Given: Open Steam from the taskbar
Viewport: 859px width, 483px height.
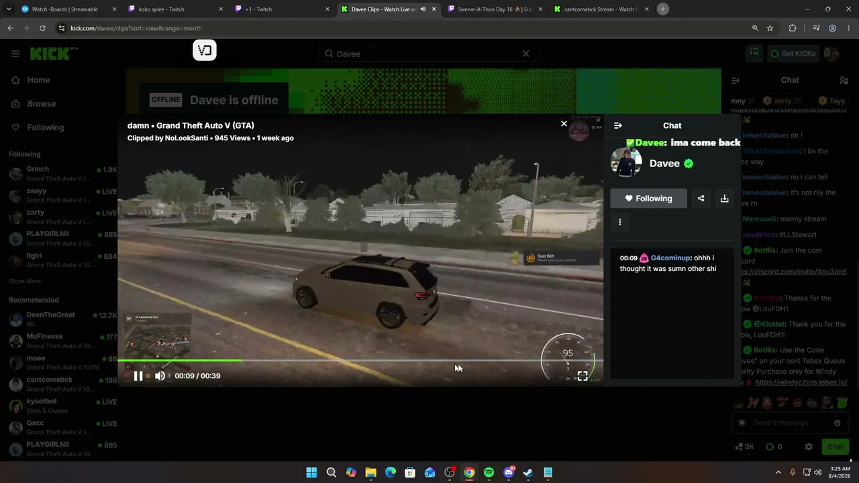Looking at the screenshot, I should [x=528, y=472].
